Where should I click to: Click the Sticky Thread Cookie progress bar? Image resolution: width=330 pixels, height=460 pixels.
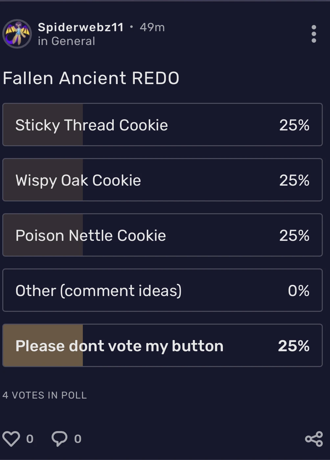click(x=43, y=125)
